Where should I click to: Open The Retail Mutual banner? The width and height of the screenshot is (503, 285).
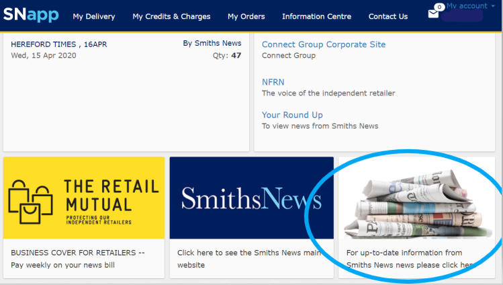84,198
